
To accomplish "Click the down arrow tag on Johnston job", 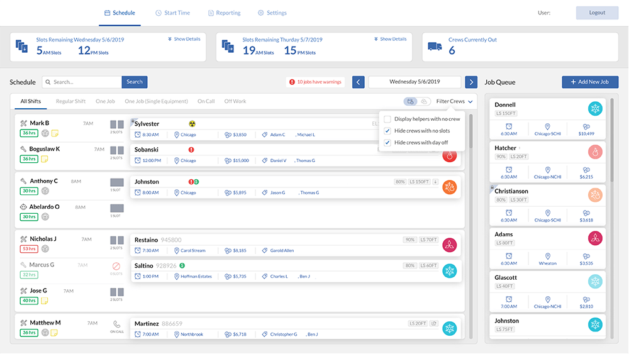I will point(435,182).
